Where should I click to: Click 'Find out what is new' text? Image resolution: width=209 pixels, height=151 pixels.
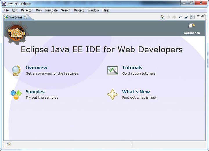[139, 97]
